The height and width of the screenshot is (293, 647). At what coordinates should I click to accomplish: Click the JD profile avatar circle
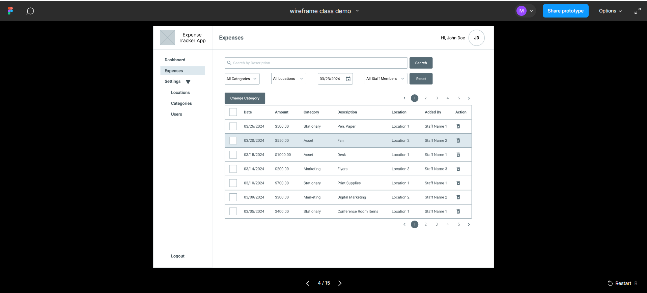477,38
